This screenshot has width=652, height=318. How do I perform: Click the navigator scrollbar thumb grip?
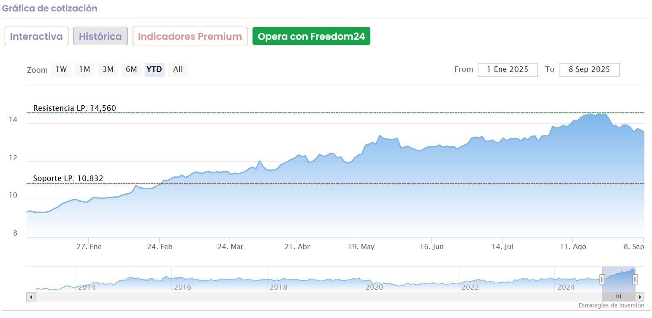pos(619,297)
